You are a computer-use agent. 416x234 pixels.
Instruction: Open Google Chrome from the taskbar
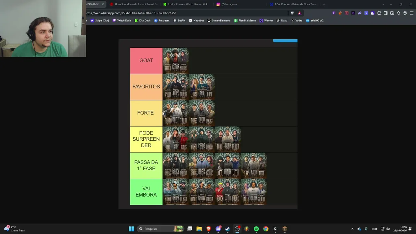(x=266, y=229)
